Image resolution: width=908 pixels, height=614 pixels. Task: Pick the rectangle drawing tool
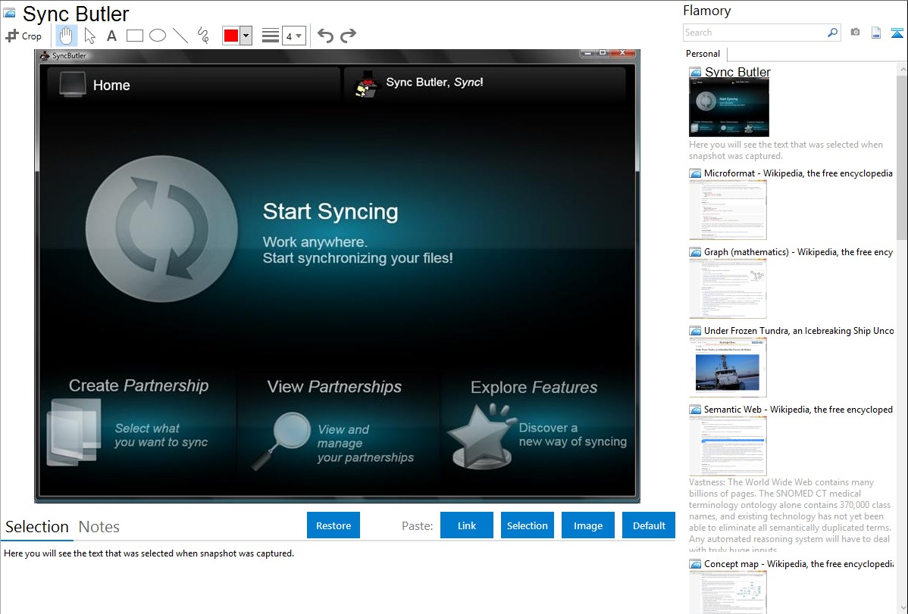[134, 36]
